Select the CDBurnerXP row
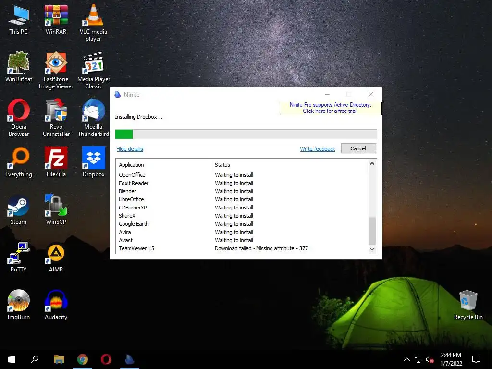Screen dimensions: 492x369 tap(242, 208)
